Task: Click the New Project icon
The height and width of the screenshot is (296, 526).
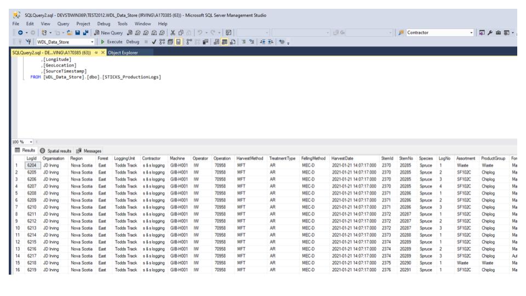Action: [x=44, y=32]
